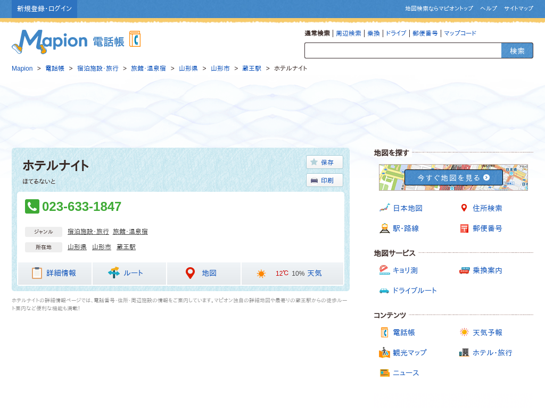Click the ほてるないと reading text
The height and width of the screenshot is (408, 545).
click(39, 182)
